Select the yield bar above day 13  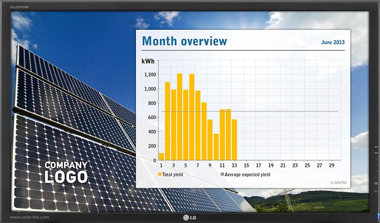click(x=234, y=139)
